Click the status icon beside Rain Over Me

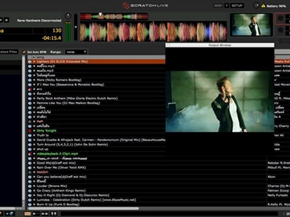coord(30,168)
